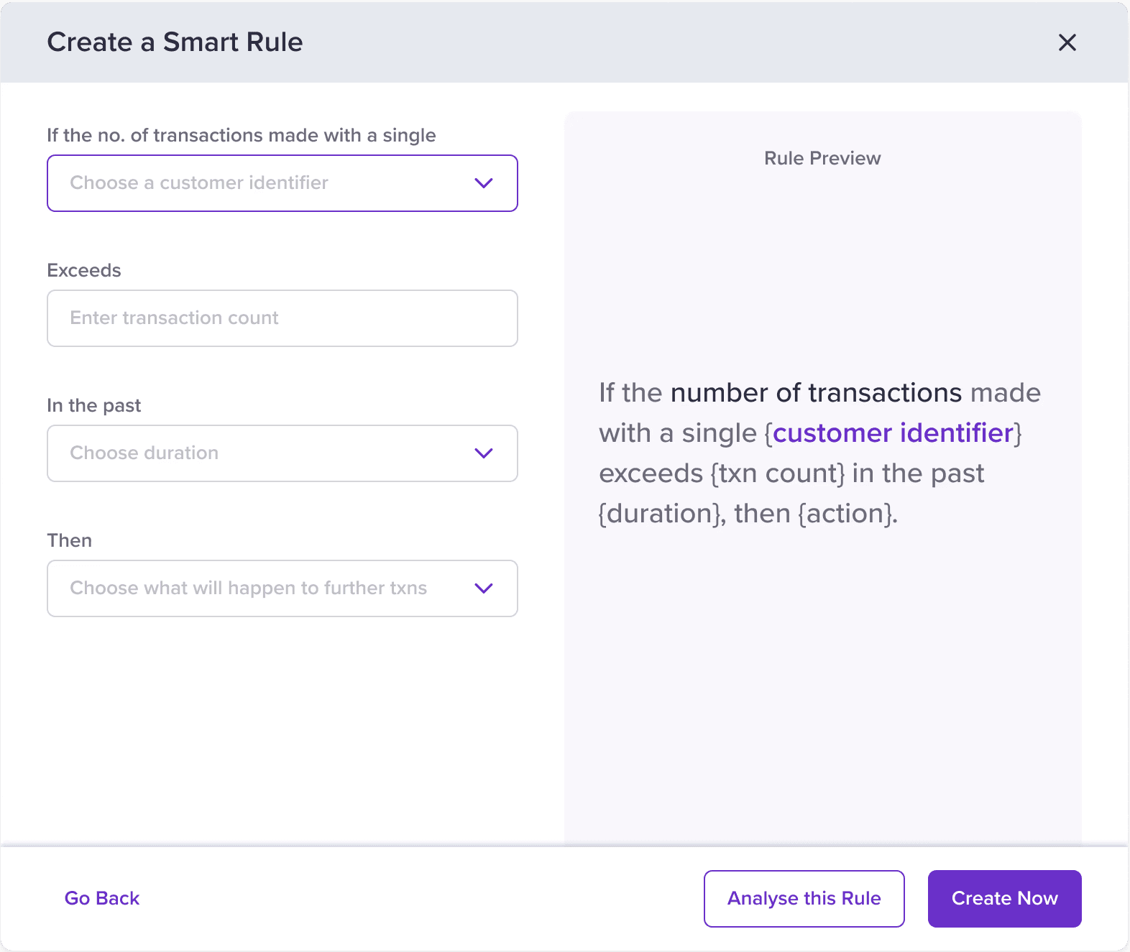The image size is (1130, 952).
Task: Close the Create a Smart Rule dialog
Action: 1067,42
